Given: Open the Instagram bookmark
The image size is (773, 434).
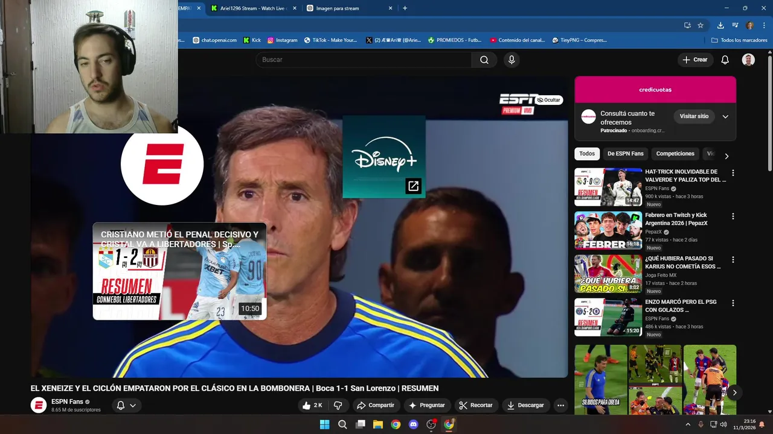Looking at the screenshot, I should [281, 40].
